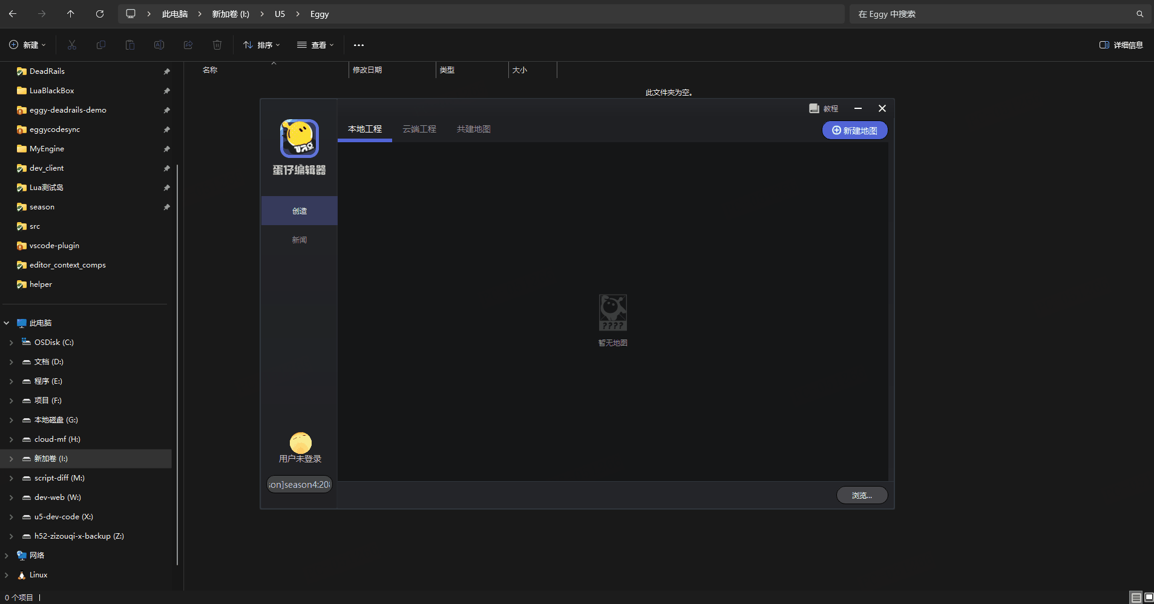Select the co-build maps tab

tap(473, 130)
